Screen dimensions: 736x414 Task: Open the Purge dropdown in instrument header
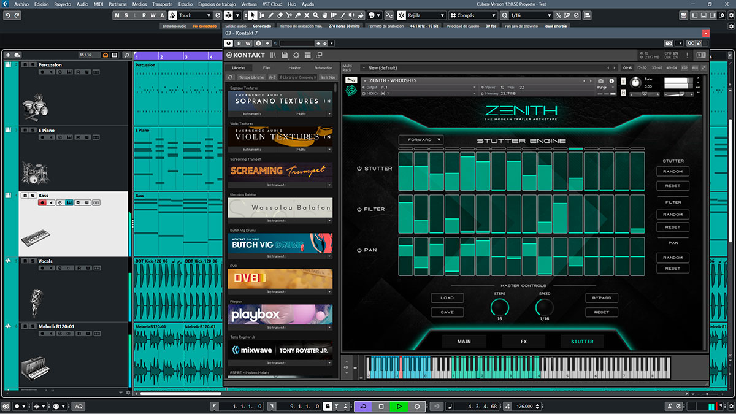(x=606, y=87)
